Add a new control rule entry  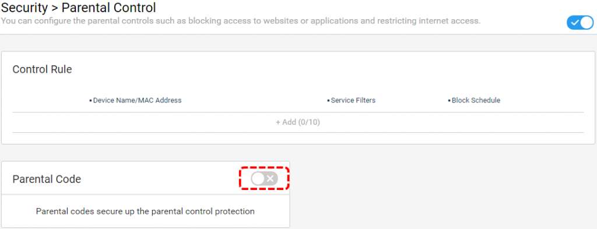[x=298, y=122]
